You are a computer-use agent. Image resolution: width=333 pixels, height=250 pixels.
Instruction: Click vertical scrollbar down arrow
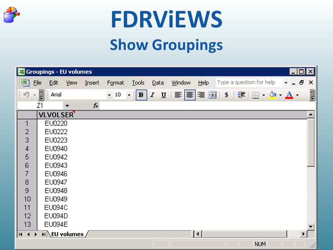(310, 226)
